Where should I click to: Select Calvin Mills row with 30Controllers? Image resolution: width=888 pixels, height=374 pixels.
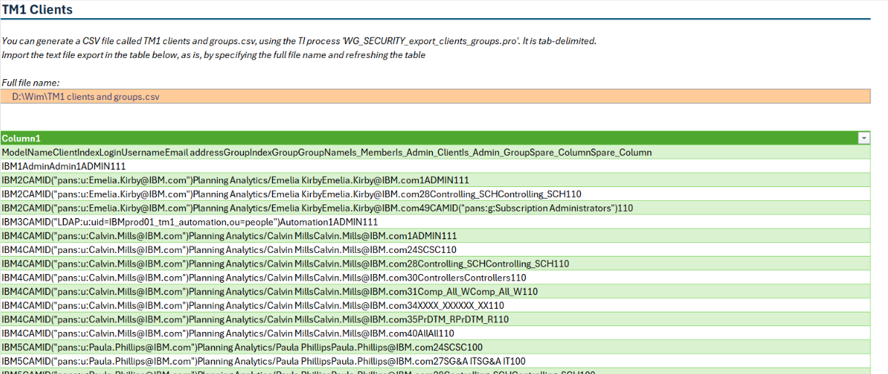436,278
